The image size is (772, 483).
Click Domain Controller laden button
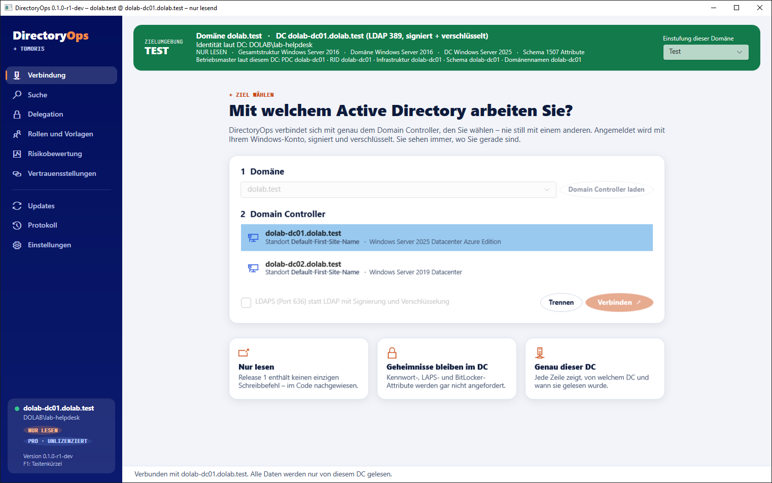pos(606,190)
